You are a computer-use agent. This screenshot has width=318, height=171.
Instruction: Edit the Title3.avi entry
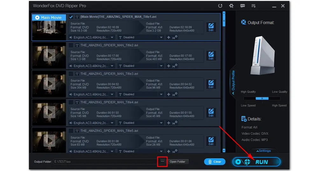pyautogui.click(x=211, y=84)
